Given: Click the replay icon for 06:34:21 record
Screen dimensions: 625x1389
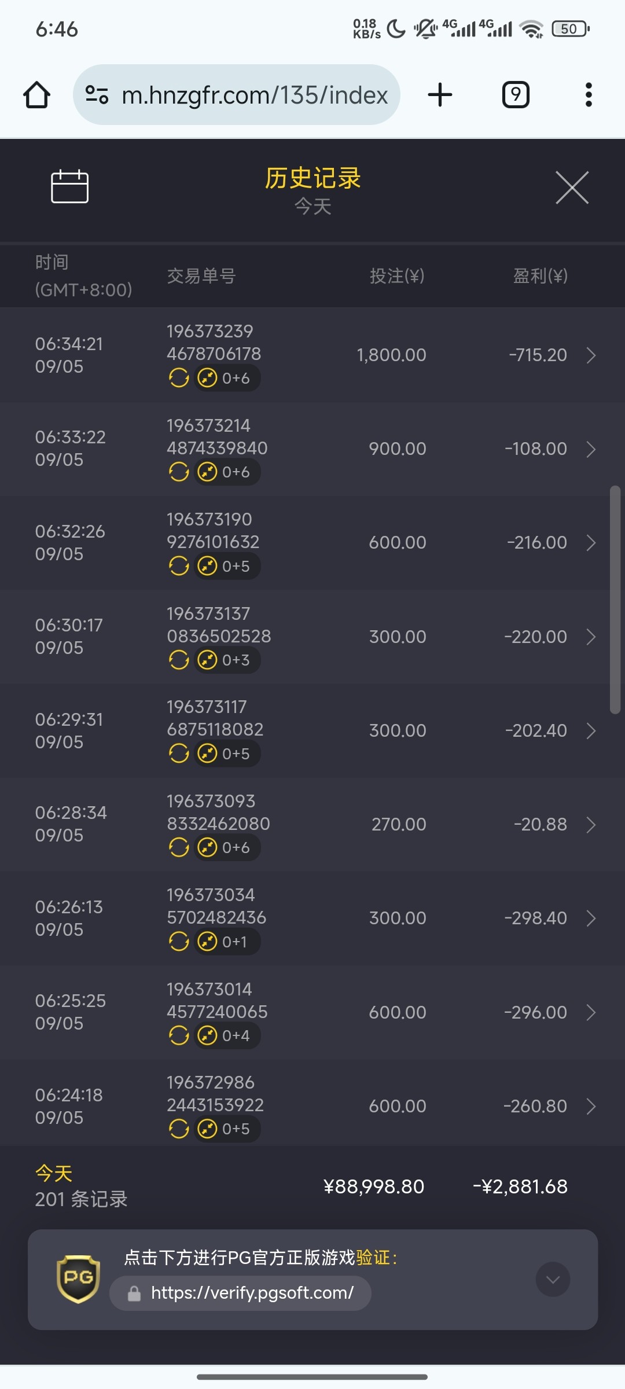Looking at the screenshot, I should 179,378.
